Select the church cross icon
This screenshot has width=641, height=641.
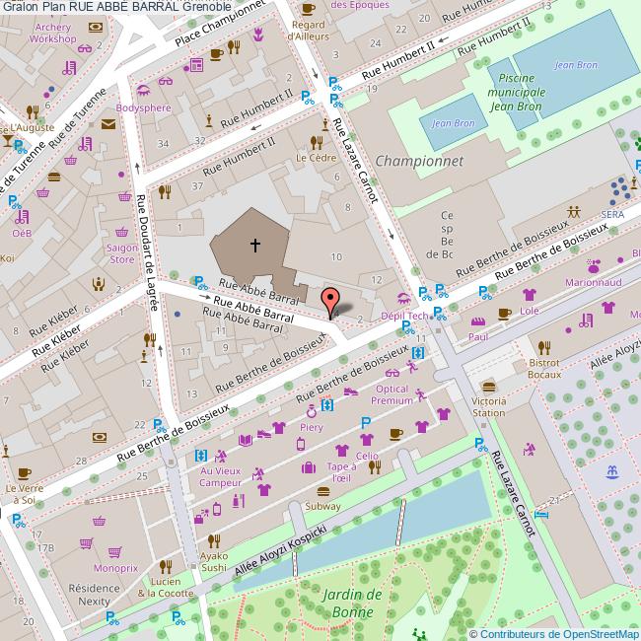point(255,244)
